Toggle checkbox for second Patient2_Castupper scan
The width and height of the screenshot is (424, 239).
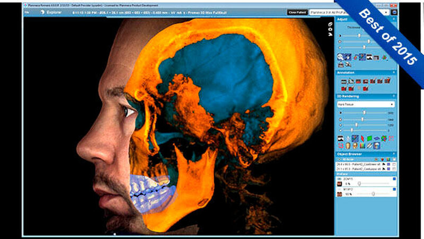click(394, 170)
